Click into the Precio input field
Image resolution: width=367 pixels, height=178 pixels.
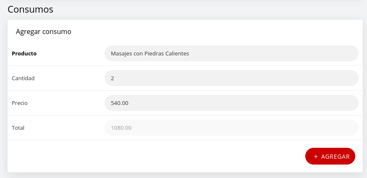[231, 103]
